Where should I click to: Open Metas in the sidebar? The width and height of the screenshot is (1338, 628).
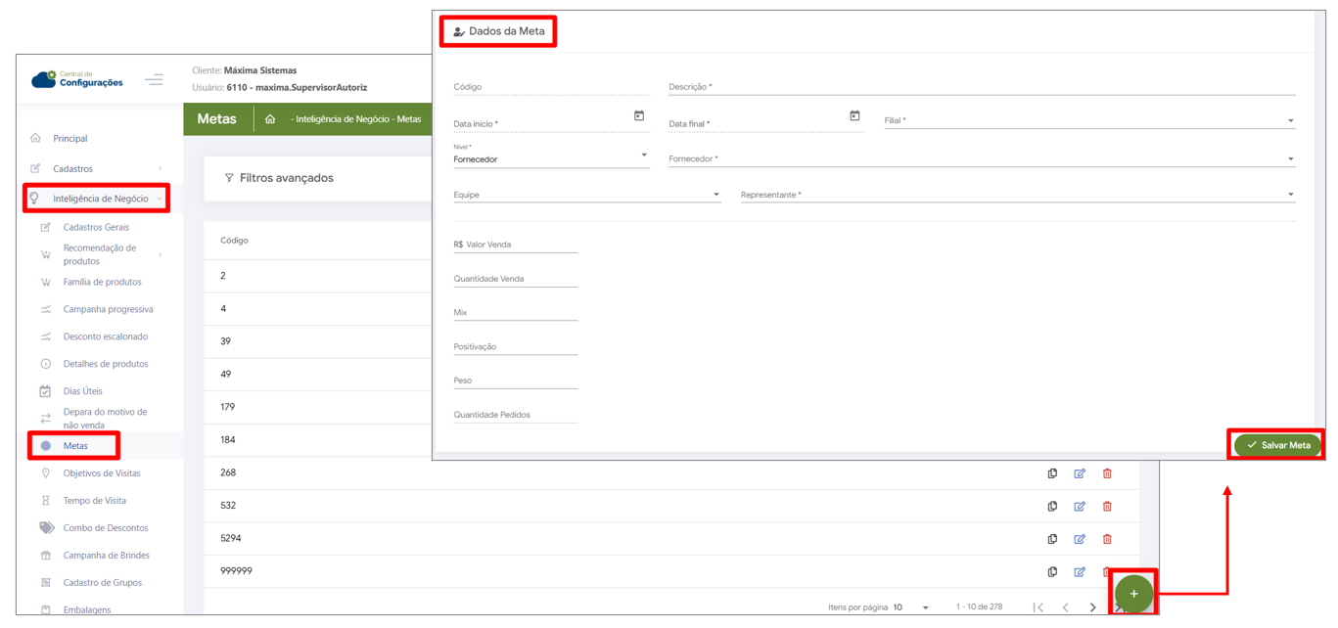click(75, 446)
